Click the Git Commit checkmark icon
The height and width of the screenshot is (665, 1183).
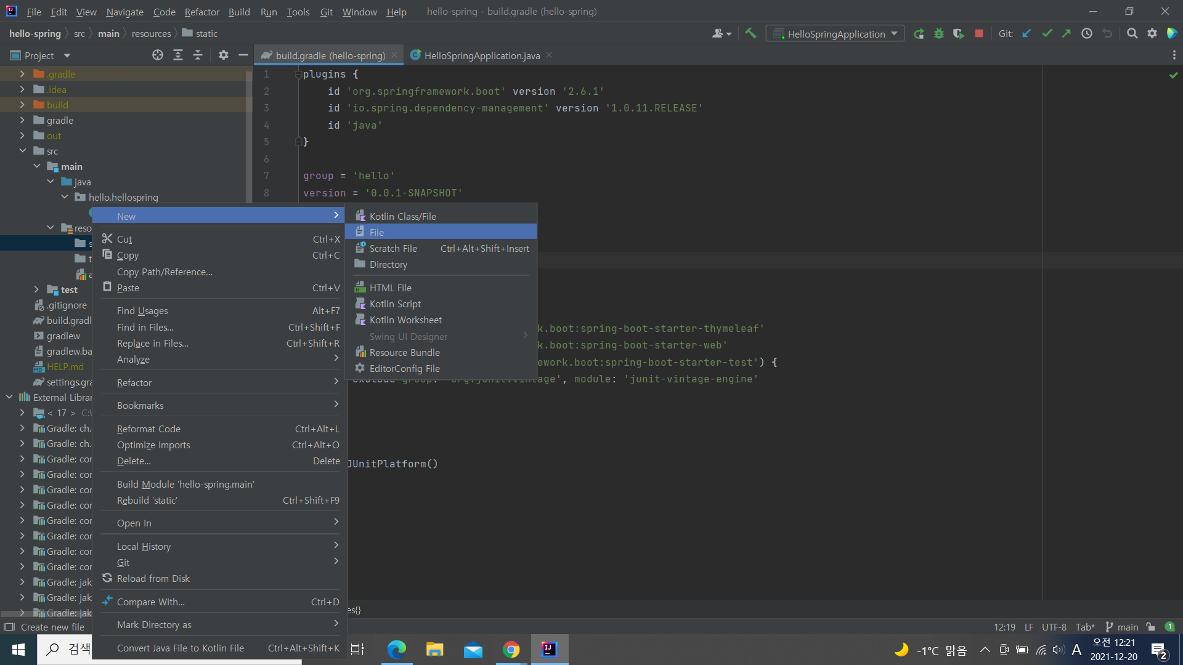pyautogui.click(x=1047, y=34)
